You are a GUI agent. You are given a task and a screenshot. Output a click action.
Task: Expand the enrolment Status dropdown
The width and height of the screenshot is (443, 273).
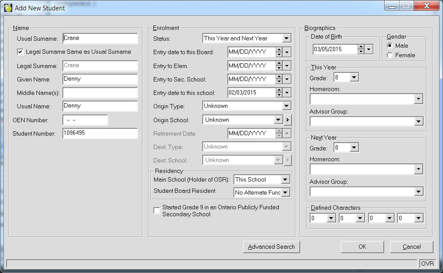click(x=287, y=39)
